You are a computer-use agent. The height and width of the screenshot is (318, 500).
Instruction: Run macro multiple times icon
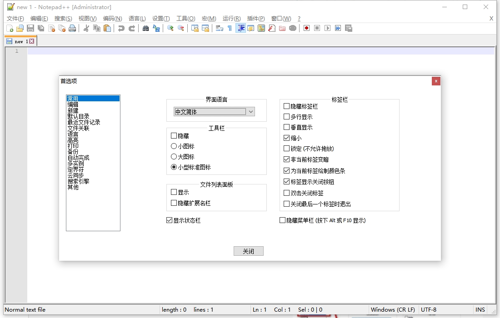click(338, 28)
